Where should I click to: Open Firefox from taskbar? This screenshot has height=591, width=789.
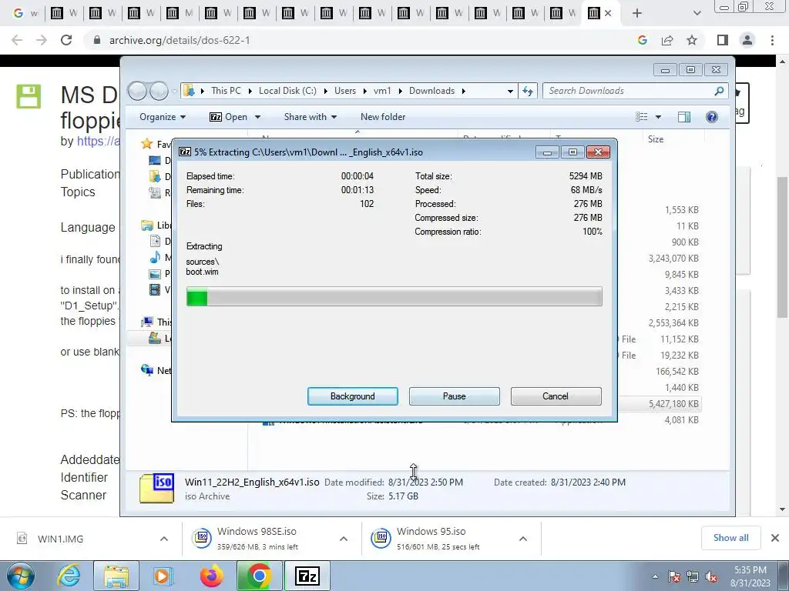211,576
